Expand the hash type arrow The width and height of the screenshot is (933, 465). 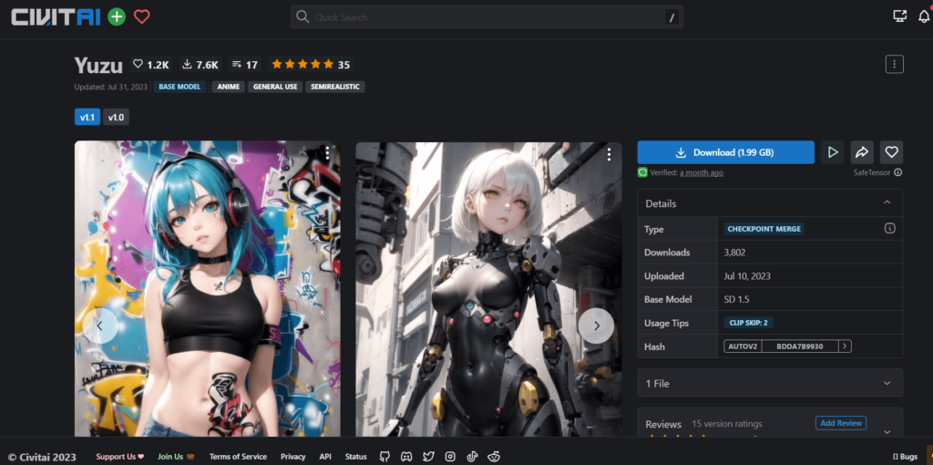(x=846, y=346)
